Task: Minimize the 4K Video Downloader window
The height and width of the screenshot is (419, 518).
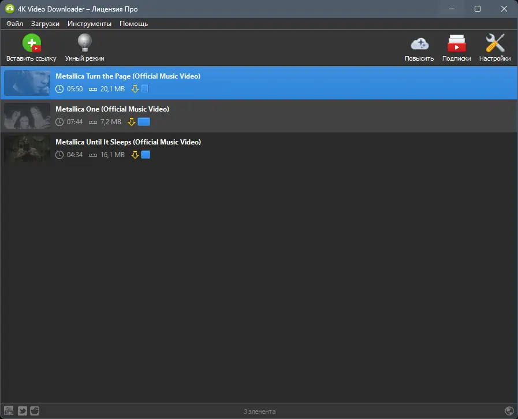Action: (x=452, y=9)
